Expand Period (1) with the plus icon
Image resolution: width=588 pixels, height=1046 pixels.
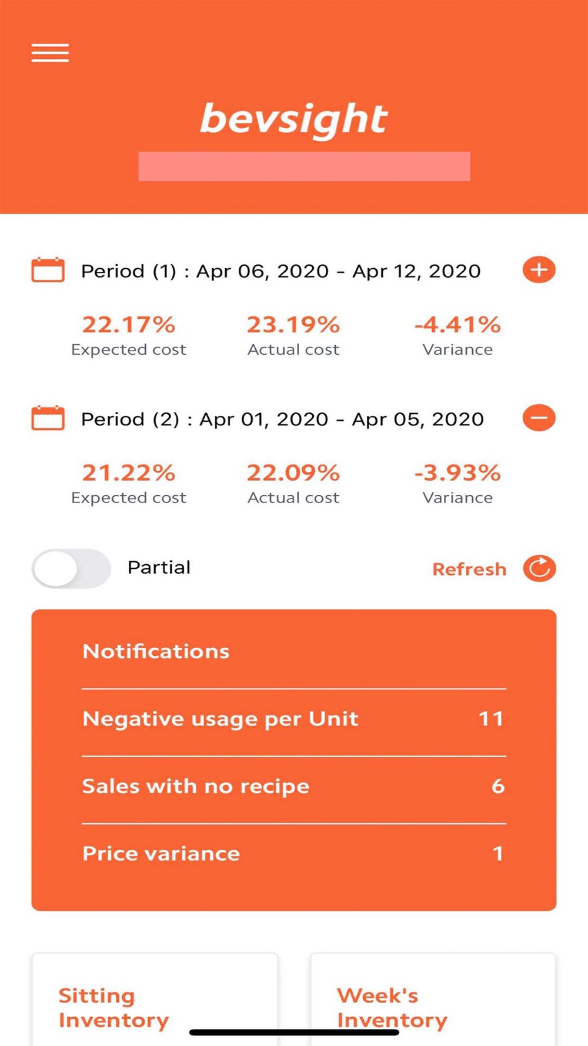539,270
